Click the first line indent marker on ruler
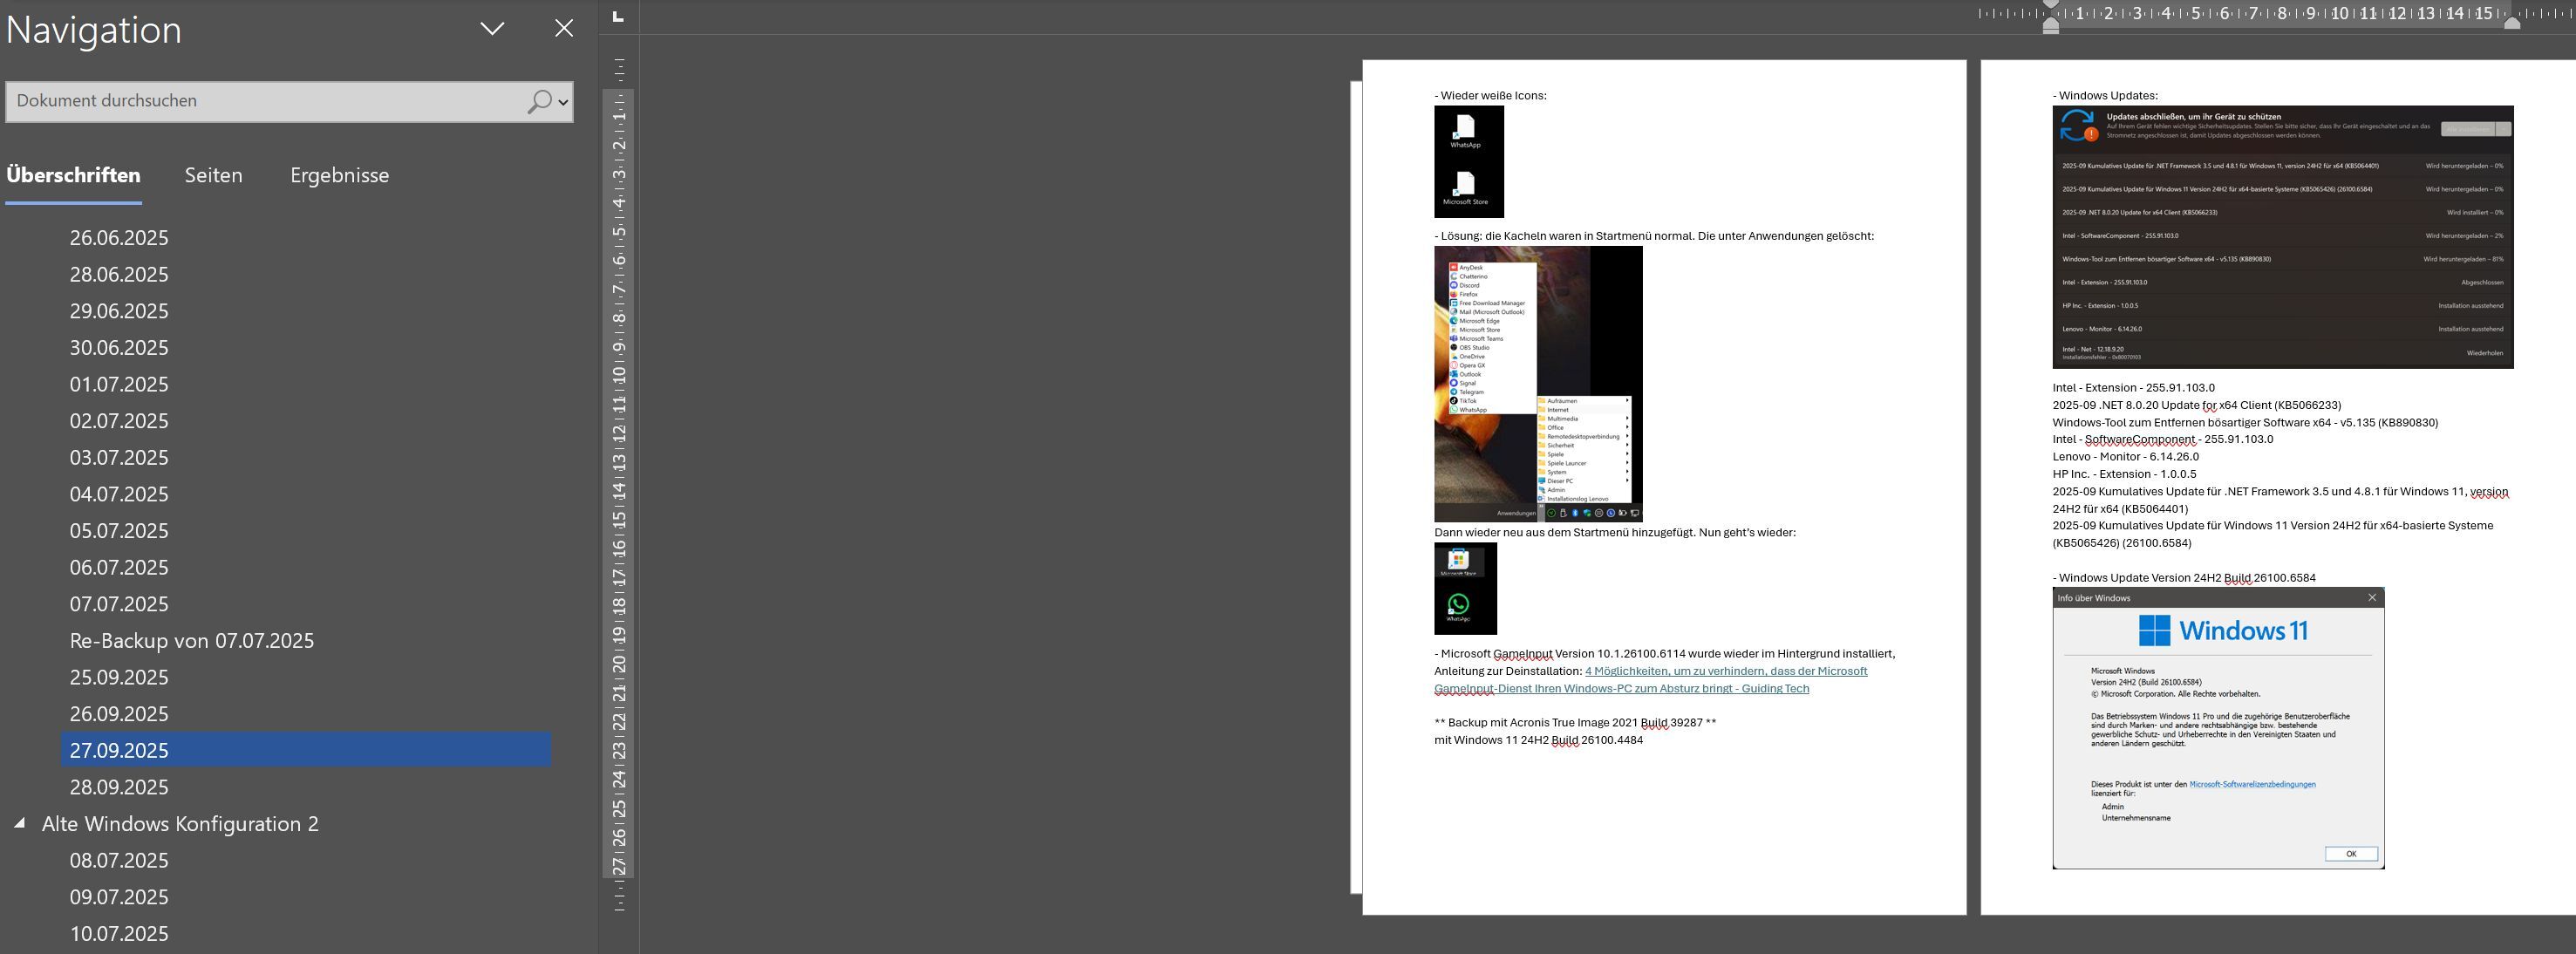Viewport: 2576px width, 954px height. coord(2051,5)
